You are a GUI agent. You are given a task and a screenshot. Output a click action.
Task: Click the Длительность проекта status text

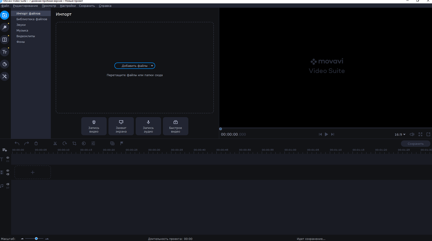[x=170, y=239]
